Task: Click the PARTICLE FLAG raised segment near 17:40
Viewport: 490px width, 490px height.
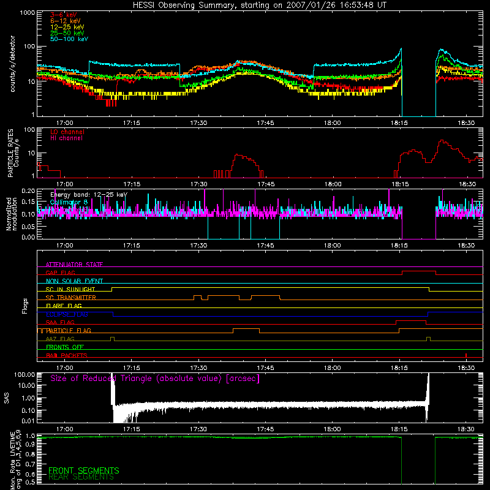Action: click(x=246, y=329)
